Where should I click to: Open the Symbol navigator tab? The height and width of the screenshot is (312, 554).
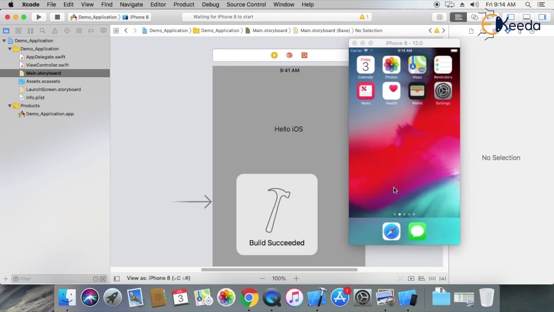pos(30,31)
